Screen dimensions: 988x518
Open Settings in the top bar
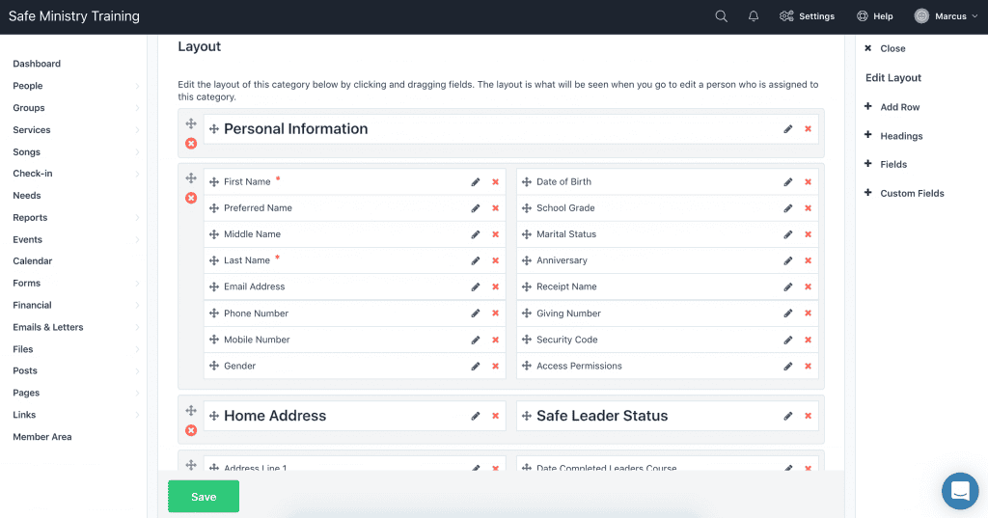808,16
